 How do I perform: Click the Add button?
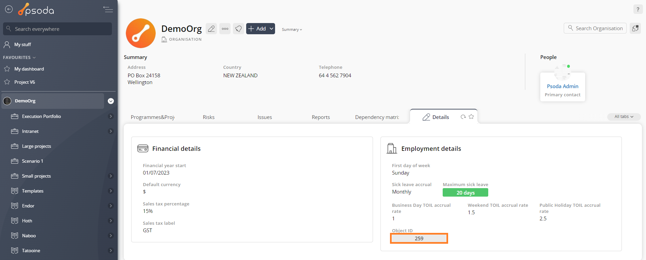pos(257,29)
